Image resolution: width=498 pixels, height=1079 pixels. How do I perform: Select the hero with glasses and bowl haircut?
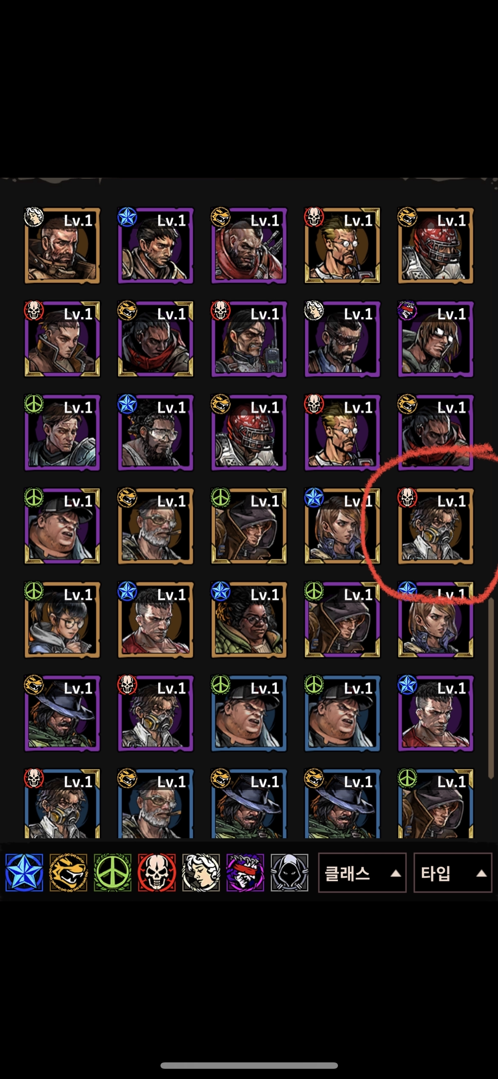tap(62, 620)
